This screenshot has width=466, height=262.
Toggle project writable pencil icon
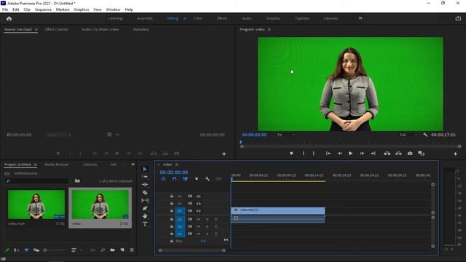pyautogui.click(x=7, y=250)
